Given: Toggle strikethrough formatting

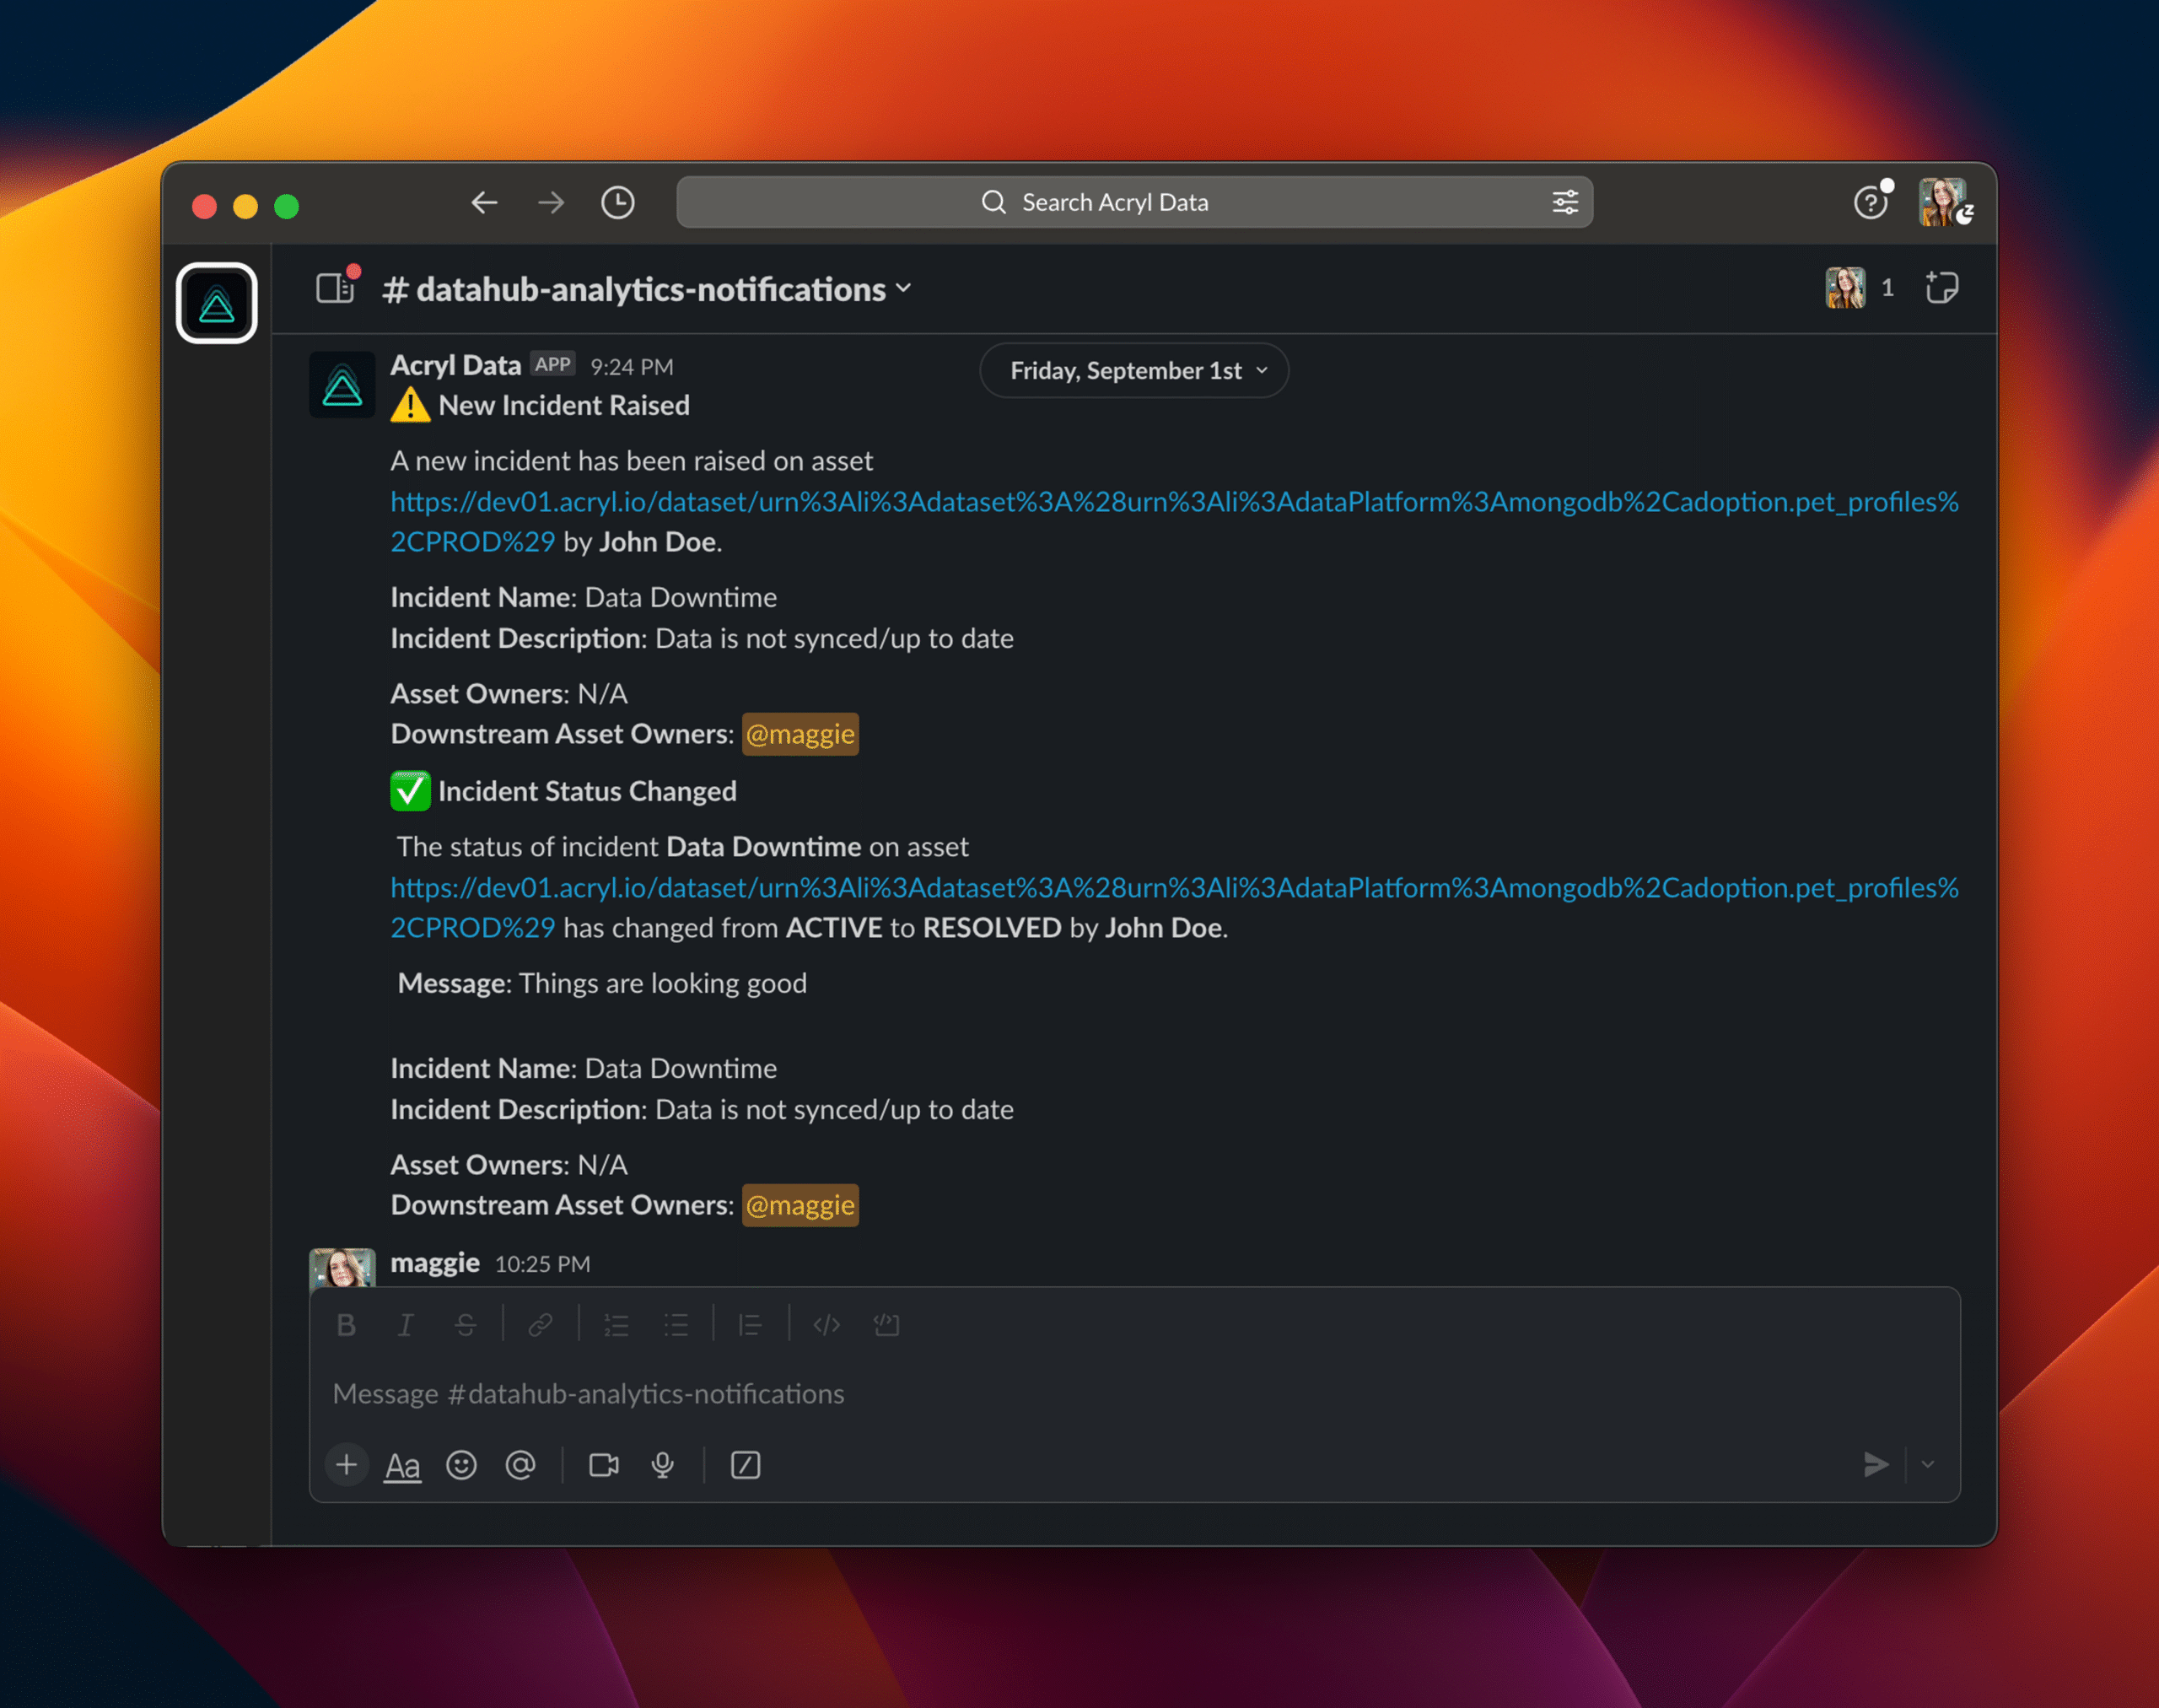Looking at the screenshot, I should 465,1325.
